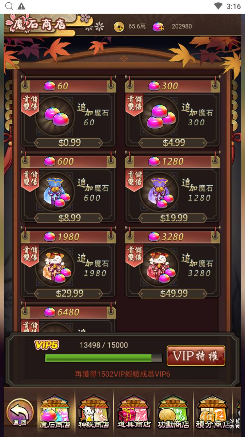Tap the green VIP experience progress bar
245x437 pixels.
[103, 358]
